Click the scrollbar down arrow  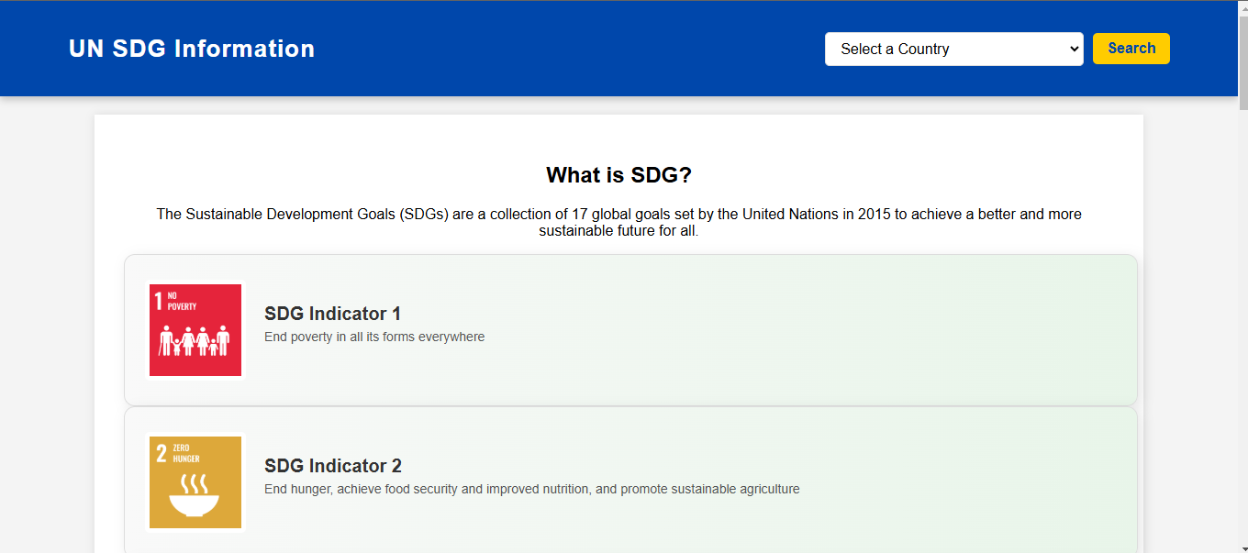[x=1242, y=547]
